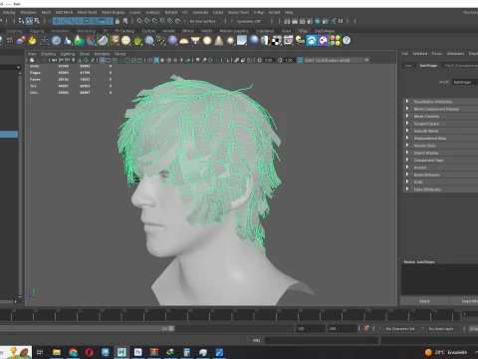Click the green terrain pyramid shelf icon
The height and width of the screenshot is (359, 478).
(x=79, y=41)
